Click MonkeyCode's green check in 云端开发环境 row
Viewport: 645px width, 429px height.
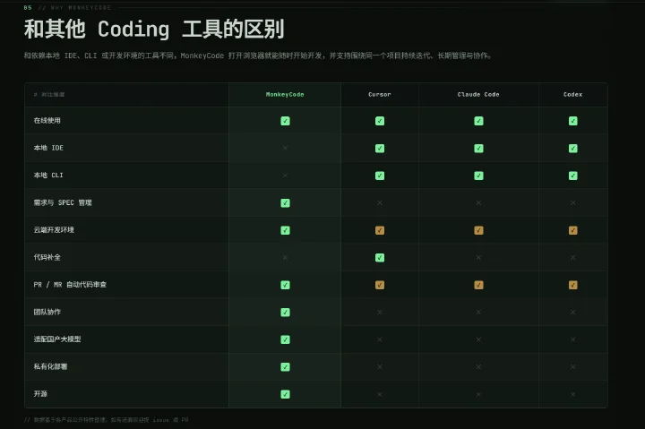tap(285, 230)
